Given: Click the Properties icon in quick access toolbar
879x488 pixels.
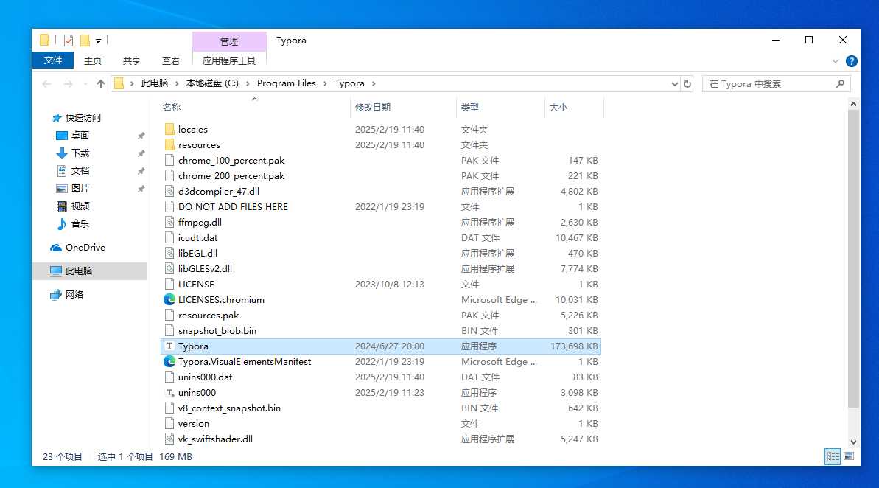Looking at the screenshot, I should 69,41.
